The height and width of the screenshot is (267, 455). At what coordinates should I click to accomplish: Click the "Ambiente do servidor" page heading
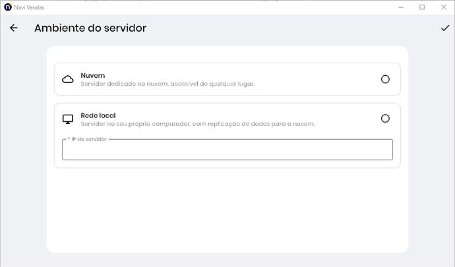[x=90, y=28]
